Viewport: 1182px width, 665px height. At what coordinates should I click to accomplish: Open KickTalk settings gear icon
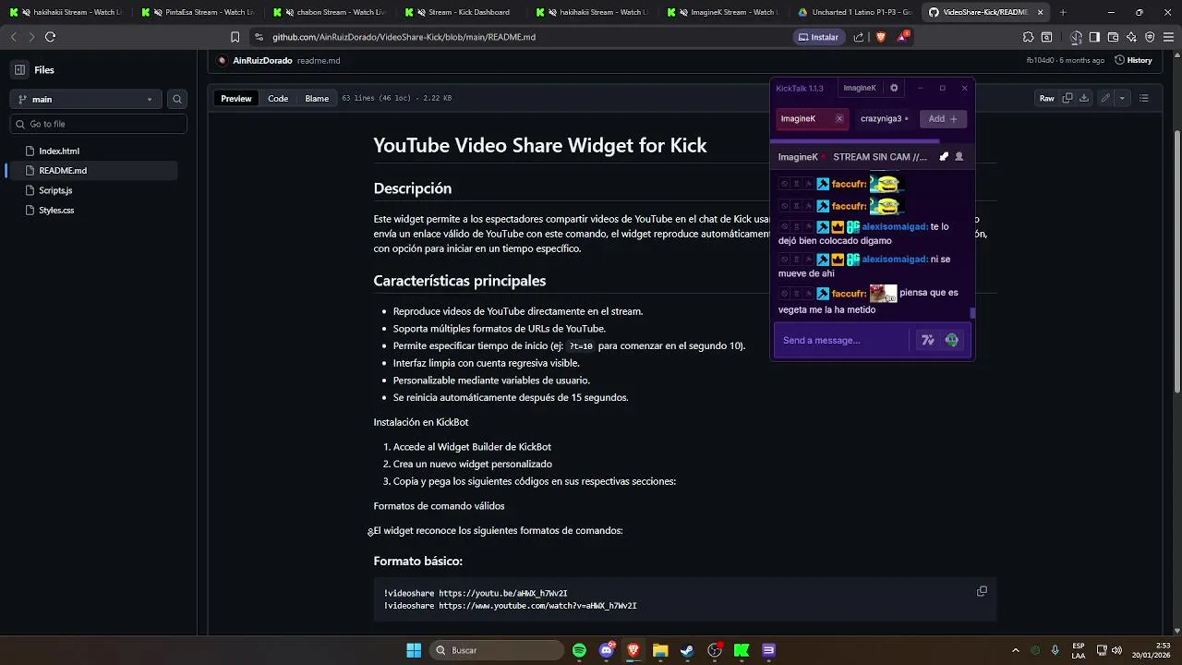pos(894,88)
